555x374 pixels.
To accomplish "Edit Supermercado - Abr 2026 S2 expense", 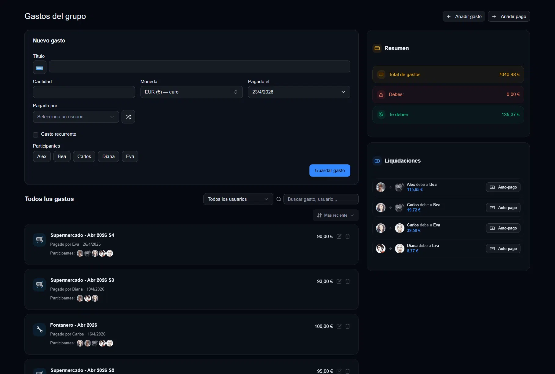I will pyautogui.click(x=339, y=371).
